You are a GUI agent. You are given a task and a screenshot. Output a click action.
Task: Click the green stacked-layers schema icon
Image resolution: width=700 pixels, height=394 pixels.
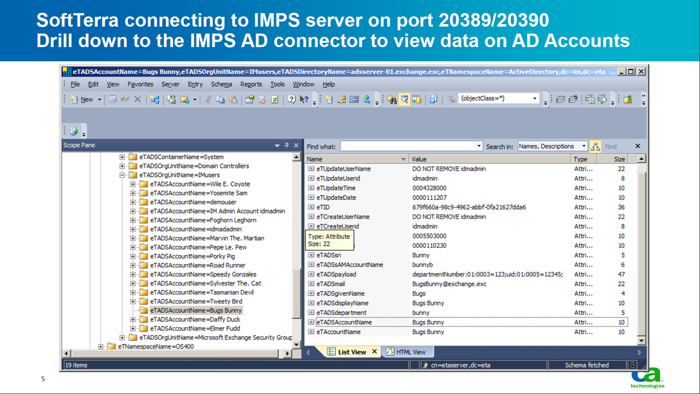[561, 100]
